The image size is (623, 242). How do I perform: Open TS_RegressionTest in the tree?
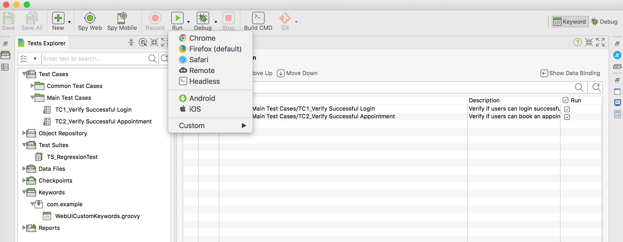click(x=72, y=157)
